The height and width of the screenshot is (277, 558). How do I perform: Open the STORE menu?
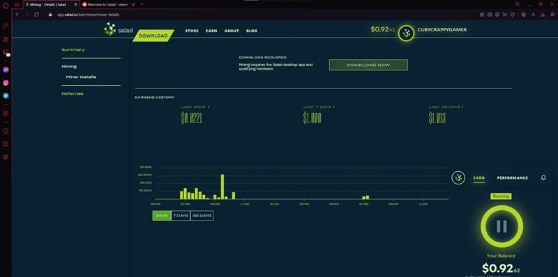coord(192,31)
